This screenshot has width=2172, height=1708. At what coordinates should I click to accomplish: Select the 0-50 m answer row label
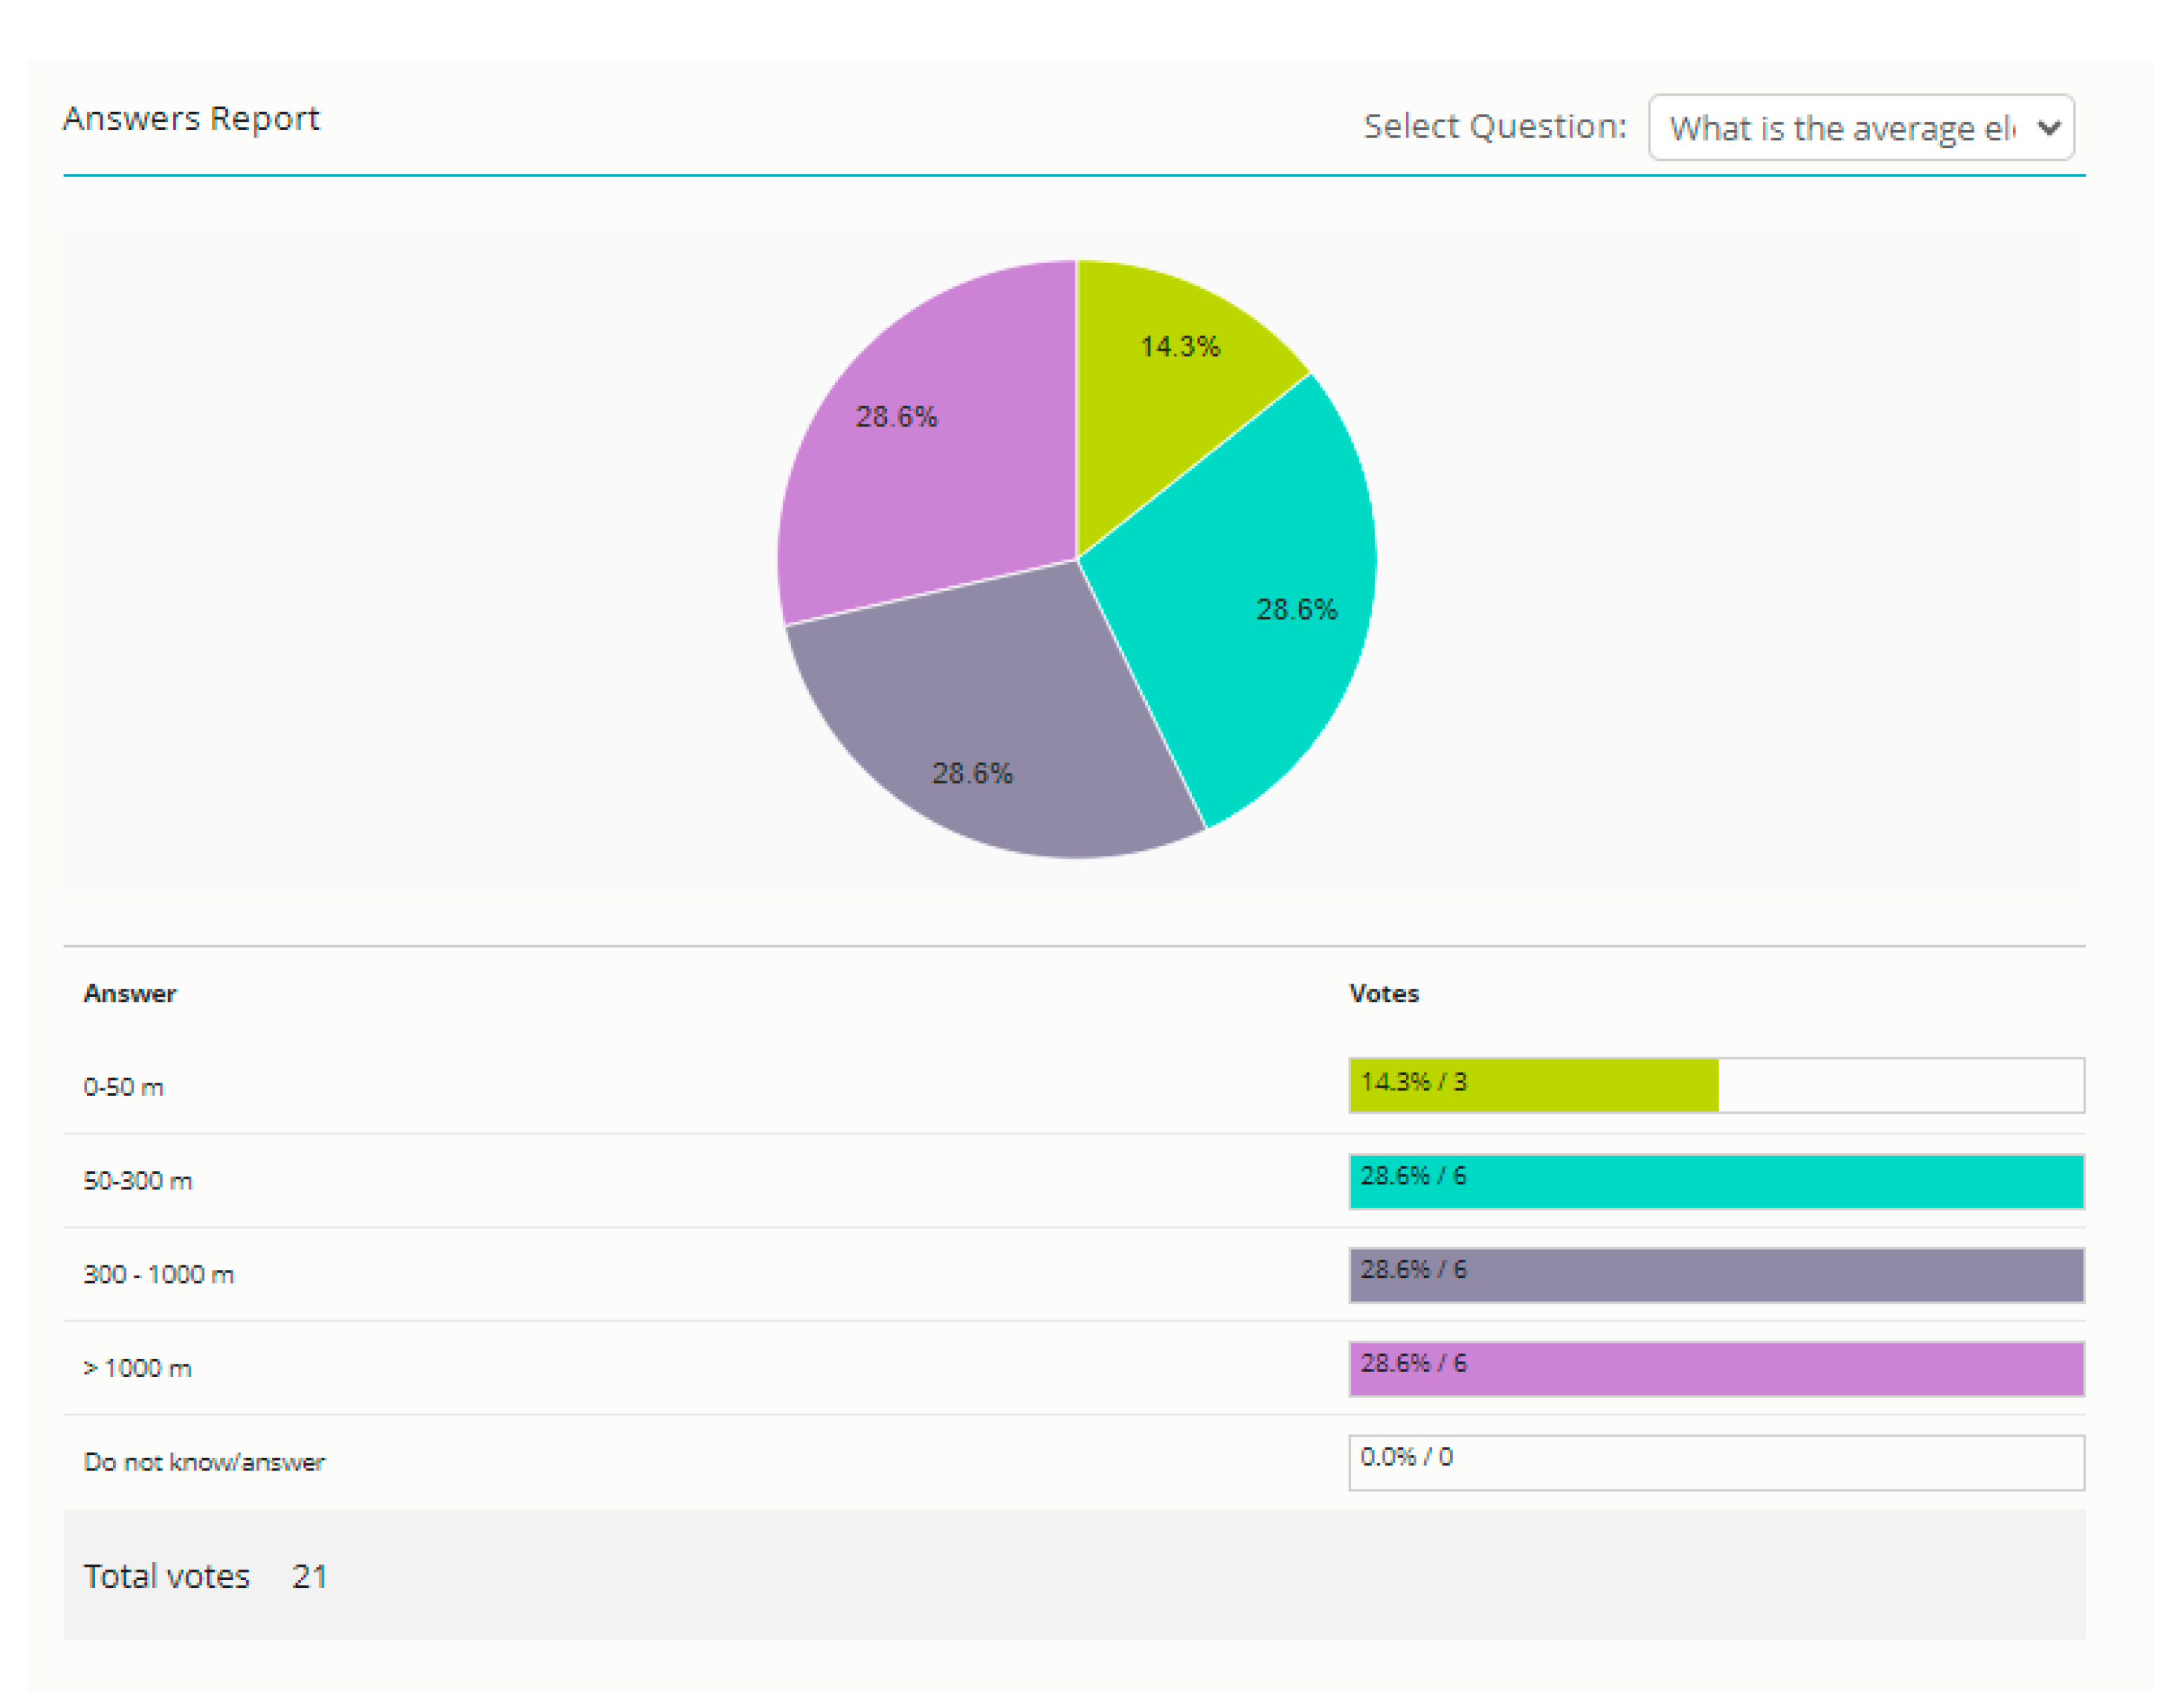(x=123, y=1087)
